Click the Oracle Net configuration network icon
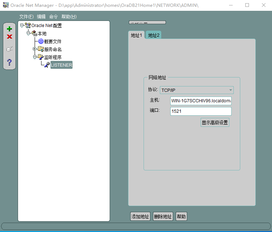Viewport: 272px width, 232px height. 28,25
